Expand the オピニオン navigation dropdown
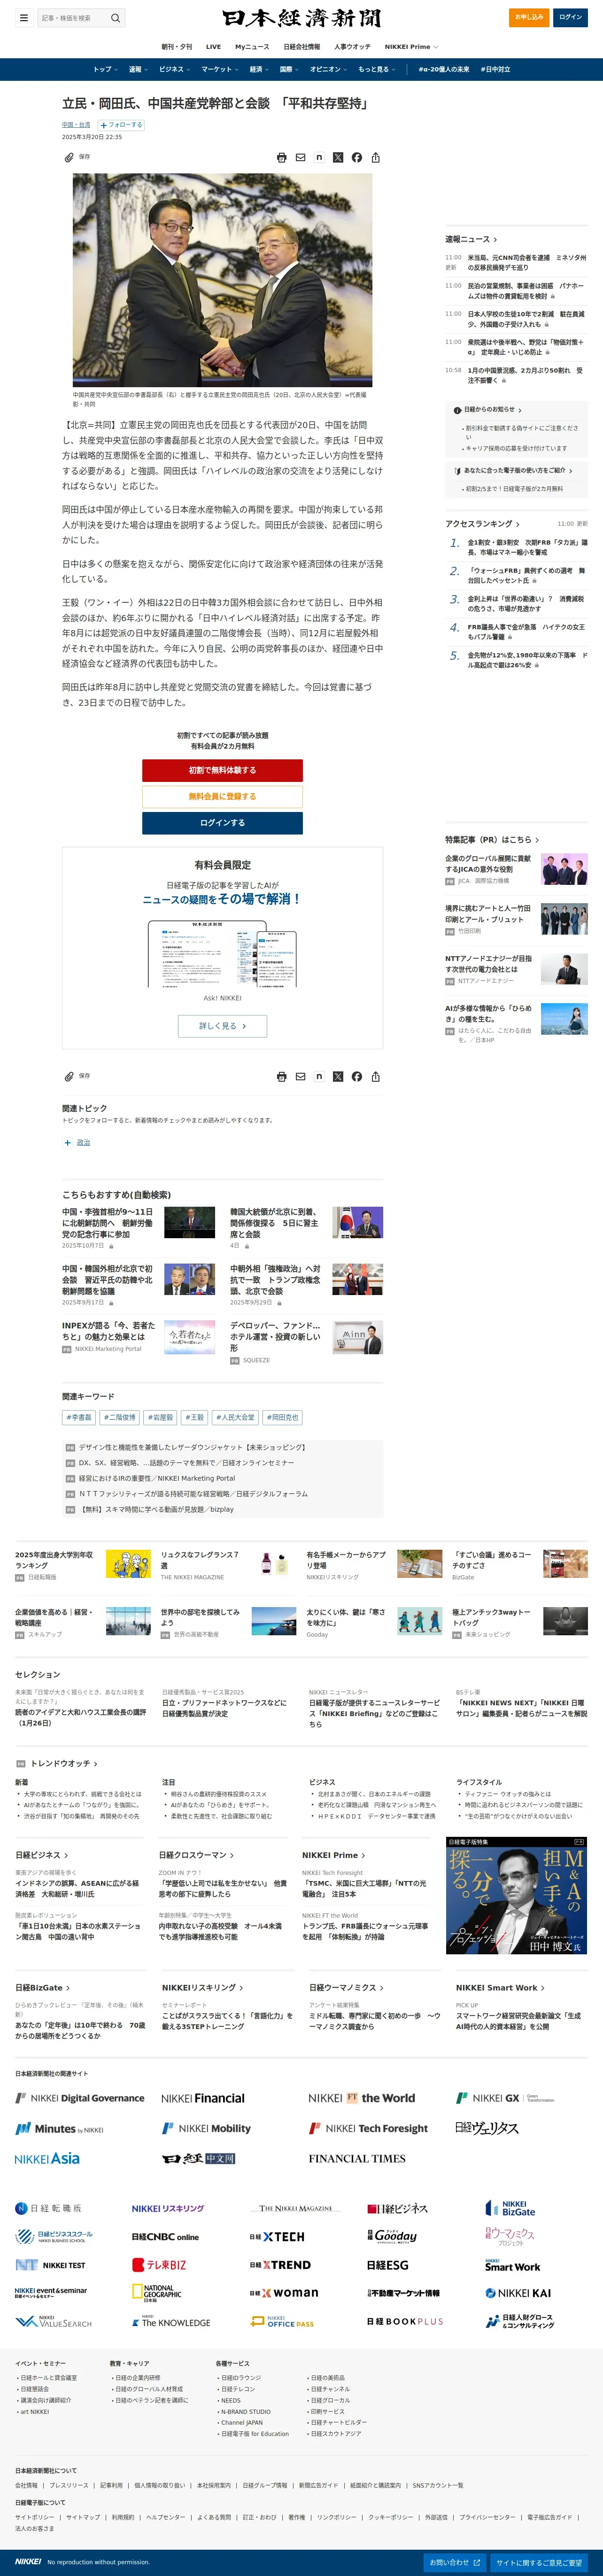The width and height of the screenshot is (603, 2576). 329,69
